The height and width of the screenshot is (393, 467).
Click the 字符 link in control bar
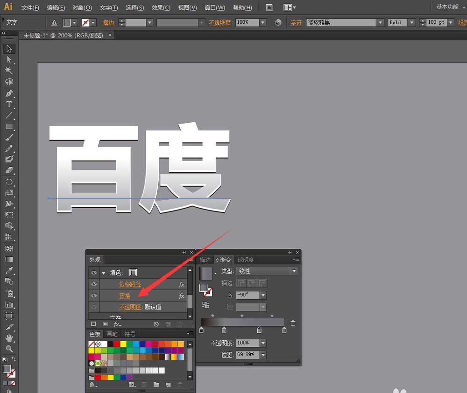pyautogui.click(x=297, y=22)
